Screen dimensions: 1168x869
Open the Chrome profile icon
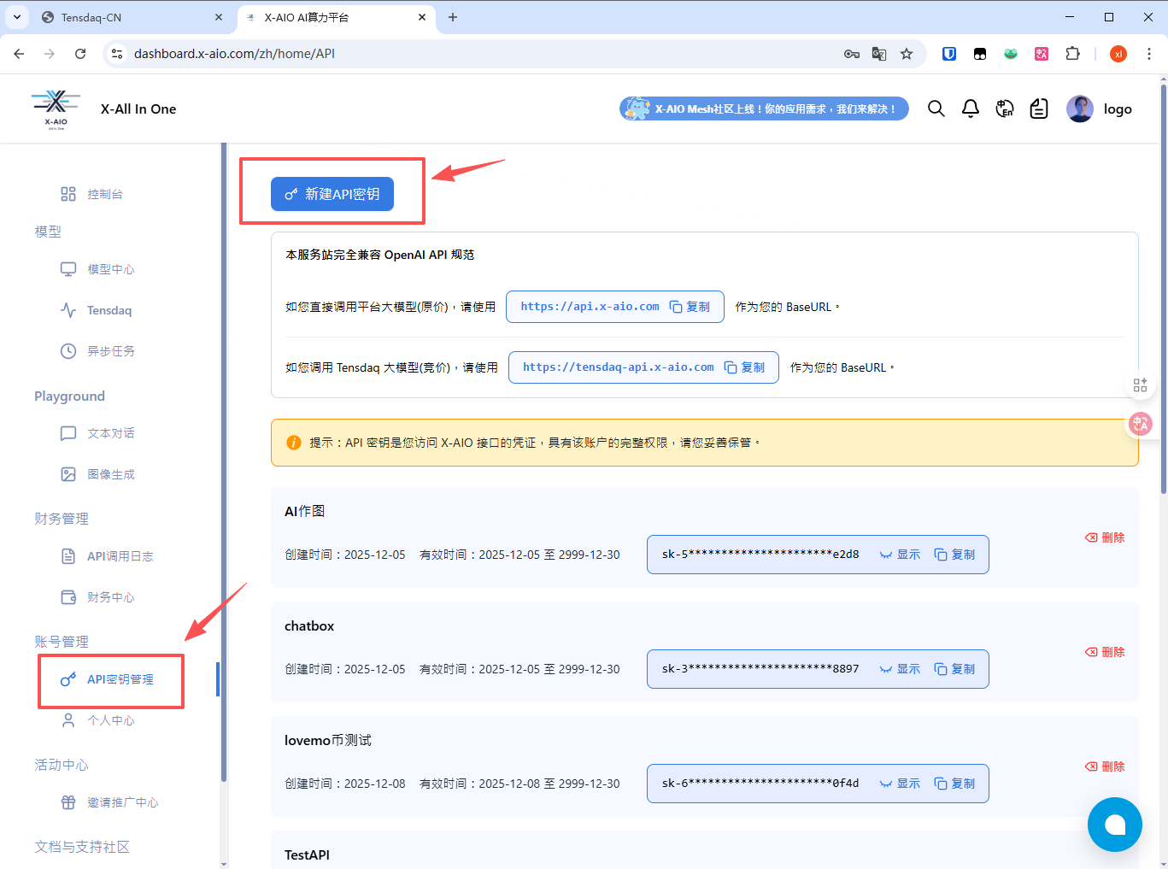pos(1118,54)
